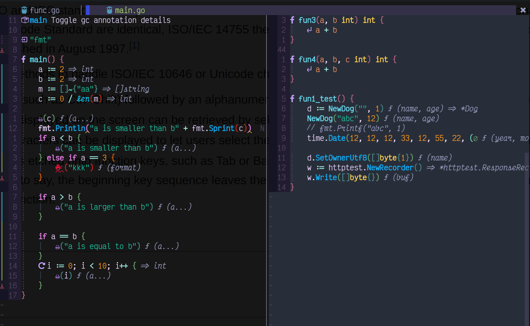Click the import icon next to "fmt"
Image resolution: width=530 pixels, height=326 pixels.
point(24,40)
